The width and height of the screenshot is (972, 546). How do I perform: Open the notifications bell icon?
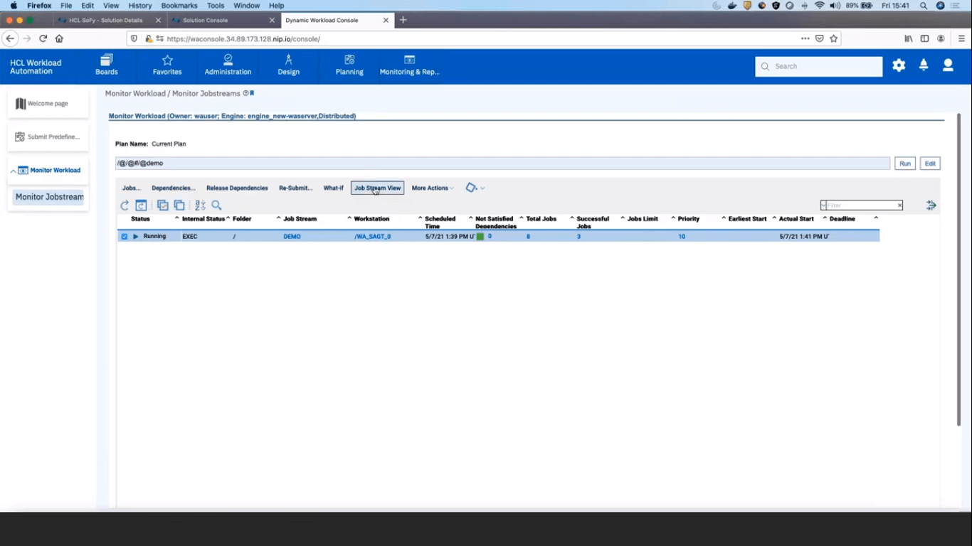click(924, 65)
